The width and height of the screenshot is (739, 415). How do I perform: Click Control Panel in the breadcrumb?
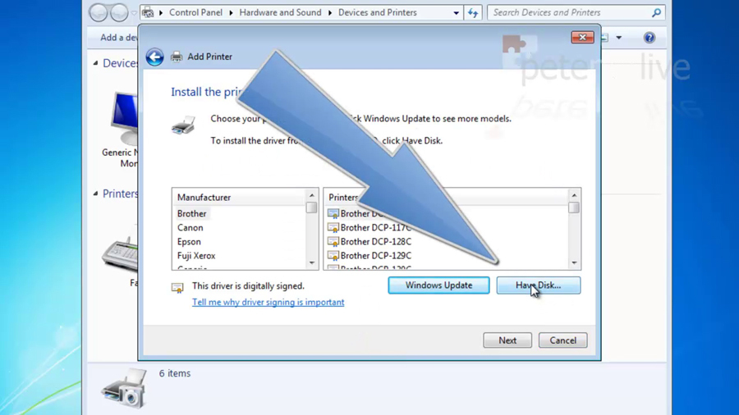[195, 12]
